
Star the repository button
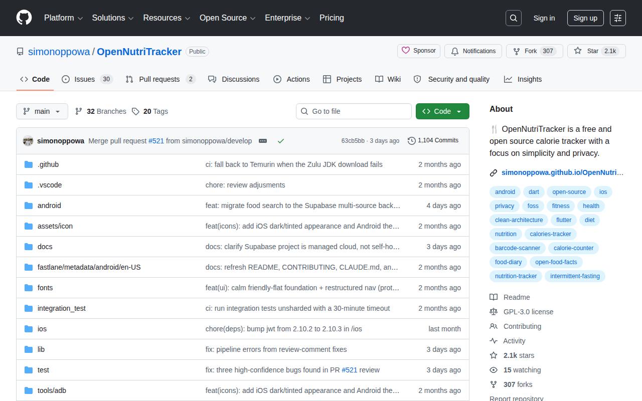596,51
